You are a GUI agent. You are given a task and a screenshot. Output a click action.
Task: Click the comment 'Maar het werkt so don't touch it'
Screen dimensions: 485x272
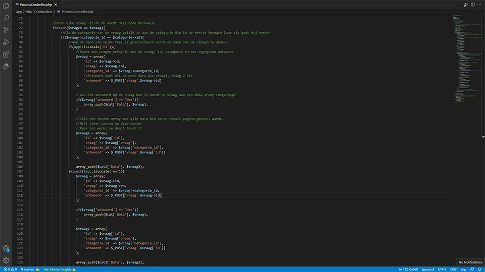[109, 128]
